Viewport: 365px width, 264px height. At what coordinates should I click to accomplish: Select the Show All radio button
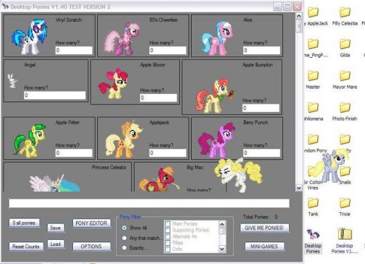click(124, 228)
